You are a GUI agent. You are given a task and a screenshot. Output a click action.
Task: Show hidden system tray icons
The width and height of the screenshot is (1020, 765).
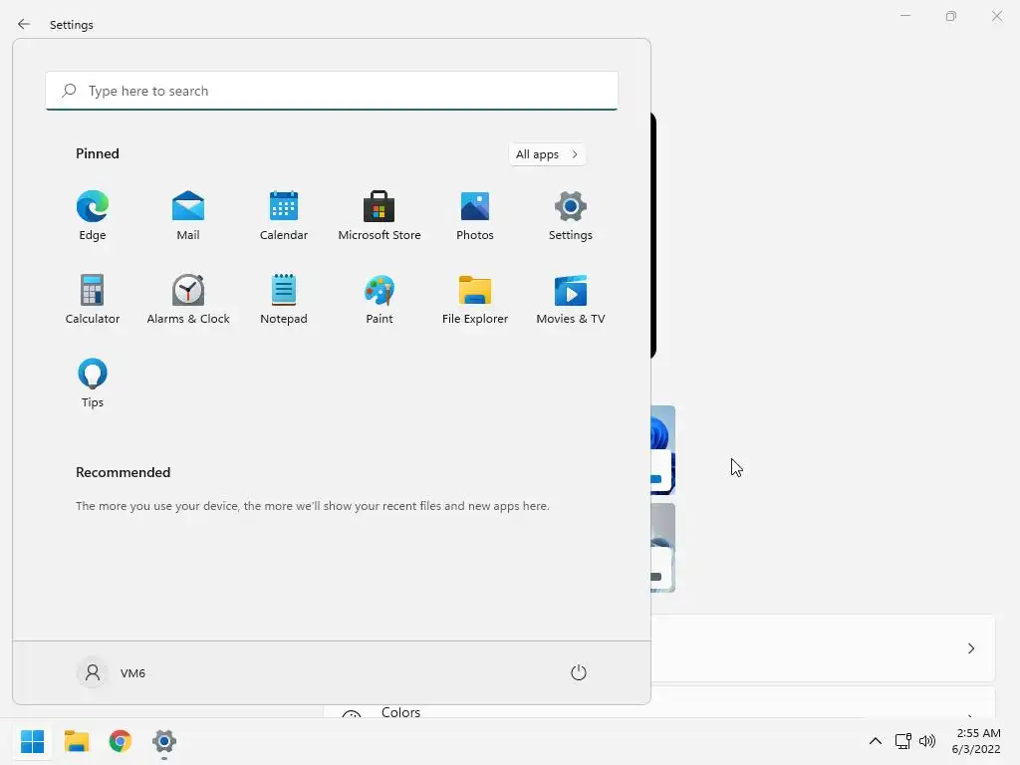[876, 741]
